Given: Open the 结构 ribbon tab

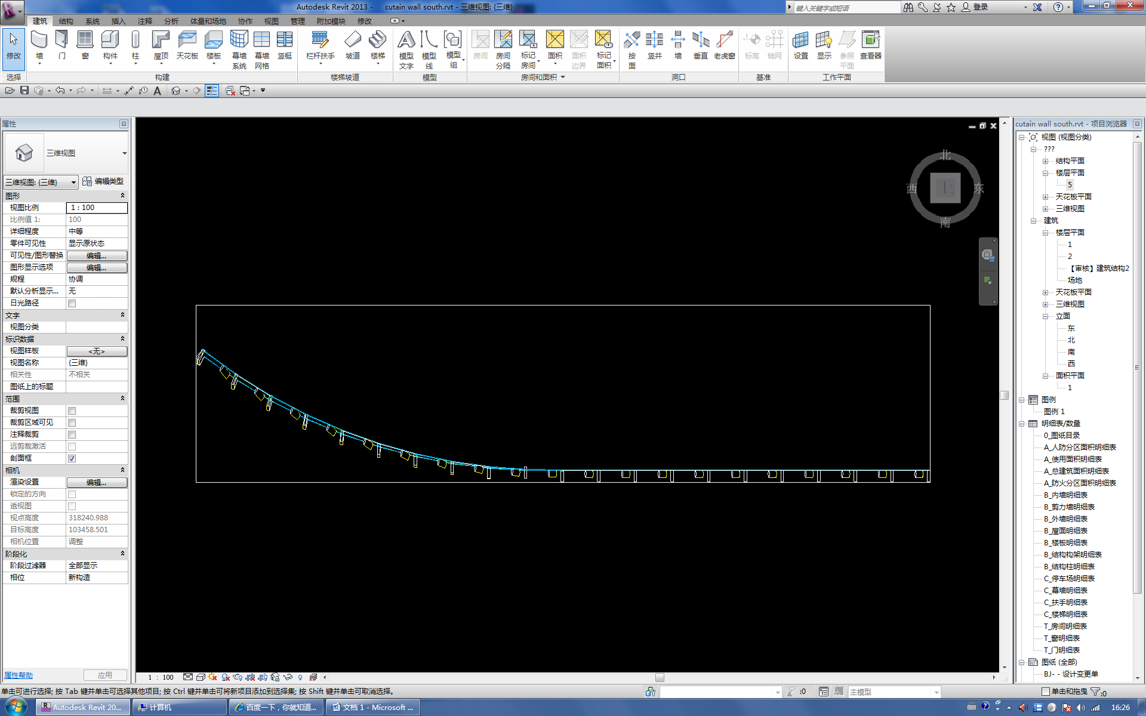Looking at the screenshot, I should coord(66,21).
